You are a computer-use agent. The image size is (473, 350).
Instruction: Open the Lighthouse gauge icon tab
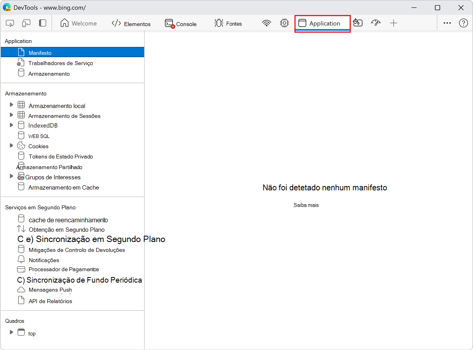coord(376,23)
